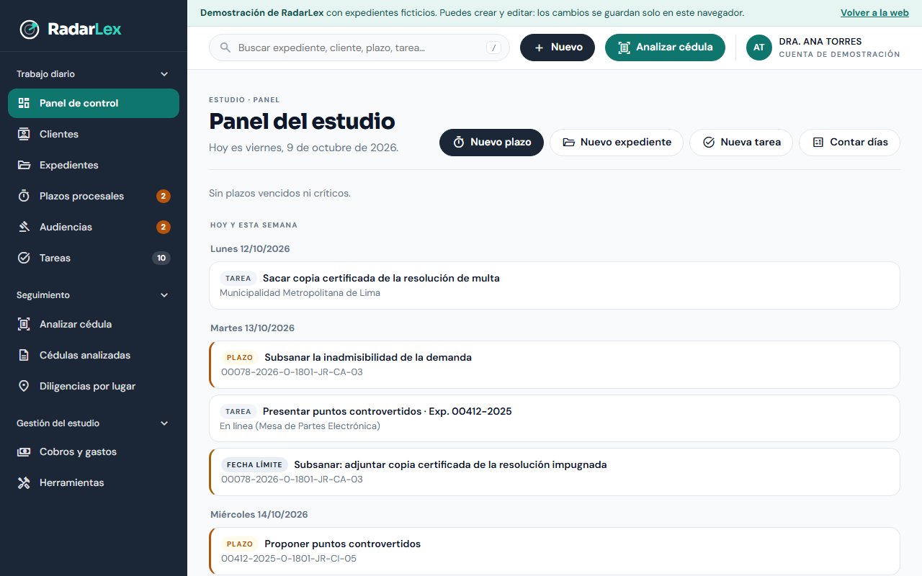Click the 00412-2025-0-1801-JR-CI-05 case number
This screenshot has height=576, width=922.
289,559
